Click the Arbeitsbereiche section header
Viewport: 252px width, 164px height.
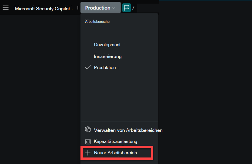[x=97, y=21]
